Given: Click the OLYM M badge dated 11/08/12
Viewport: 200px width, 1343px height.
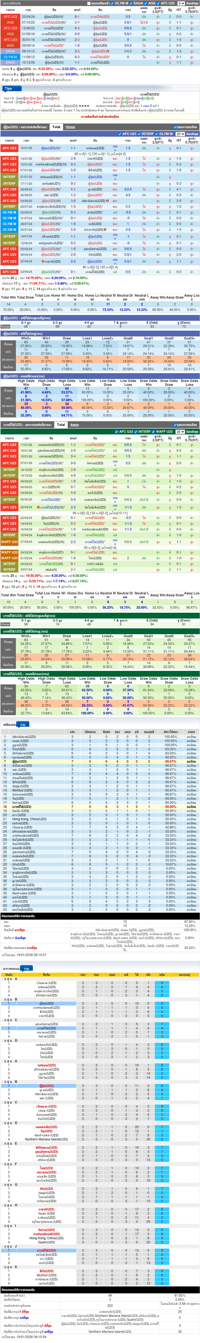Looking at the screenshot, I should pos(10,57).
